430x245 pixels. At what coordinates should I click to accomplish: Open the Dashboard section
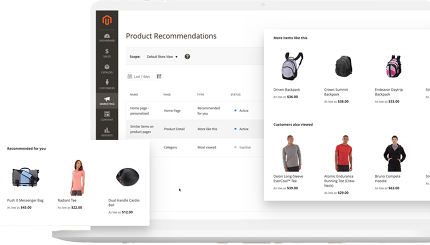tap(107, 37)
